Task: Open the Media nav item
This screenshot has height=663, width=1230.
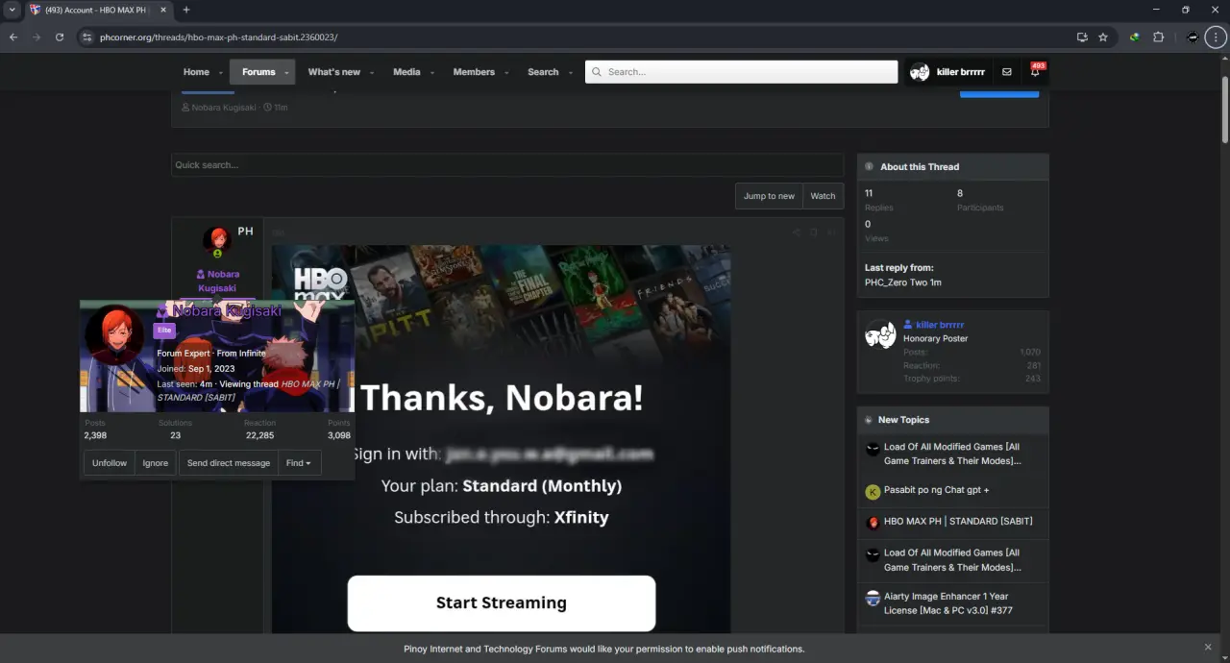Action: [406, 72]
